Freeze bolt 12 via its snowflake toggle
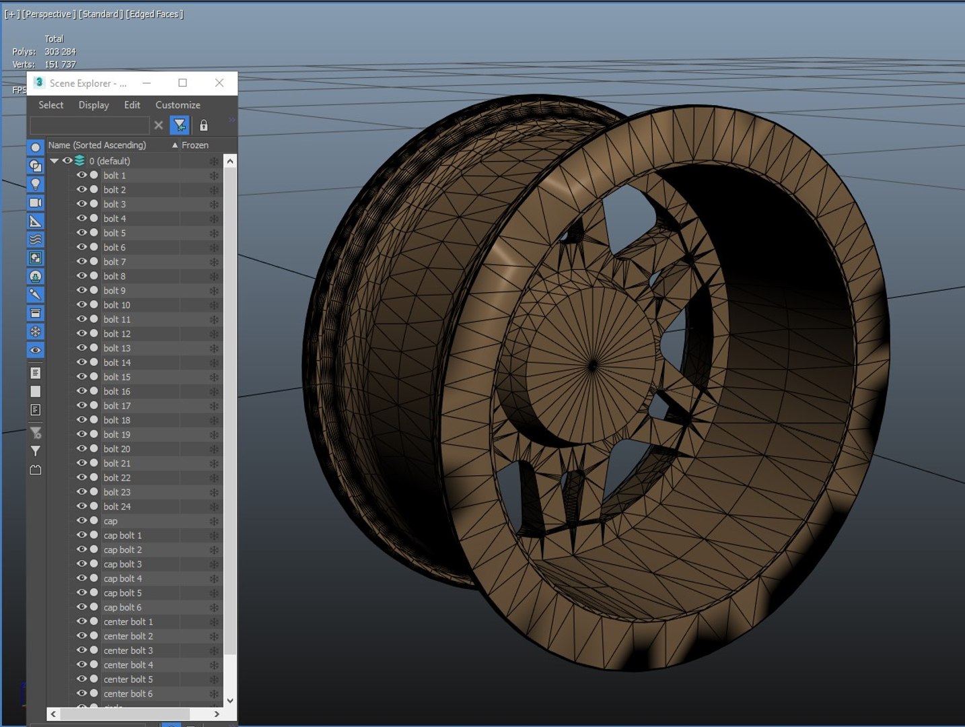This screenshot has height=727, width=965. 214,334
